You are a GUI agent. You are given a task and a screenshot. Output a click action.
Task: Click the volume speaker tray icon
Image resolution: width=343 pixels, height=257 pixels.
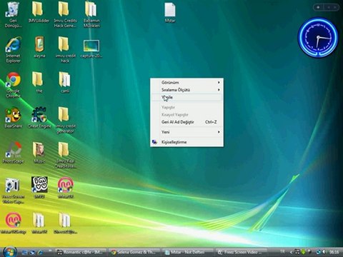(x=324, y=252)
